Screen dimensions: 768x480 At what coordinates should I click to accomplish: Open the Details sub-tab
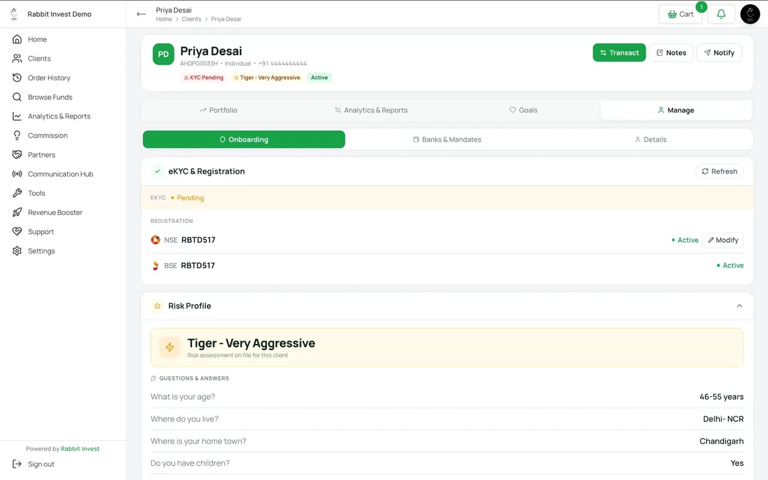(650, 140)
